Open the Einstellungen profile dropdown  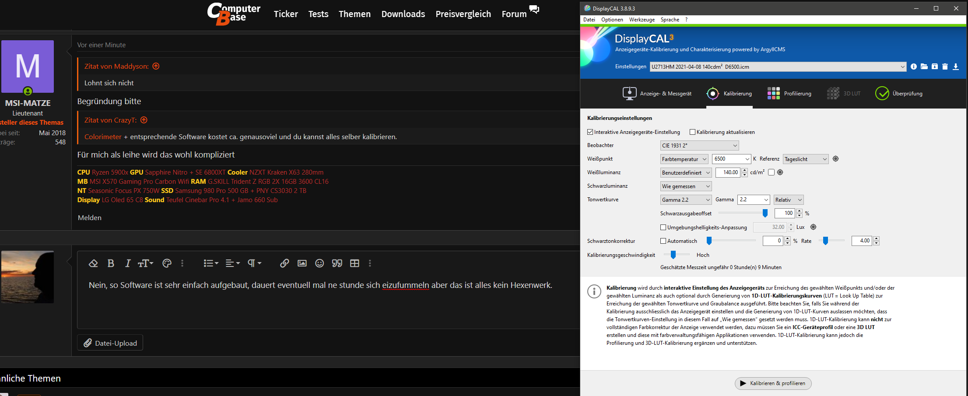tap(778, 67)
